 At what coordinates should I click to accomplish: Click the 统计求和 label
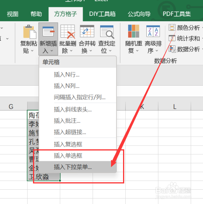pos(188,38)
